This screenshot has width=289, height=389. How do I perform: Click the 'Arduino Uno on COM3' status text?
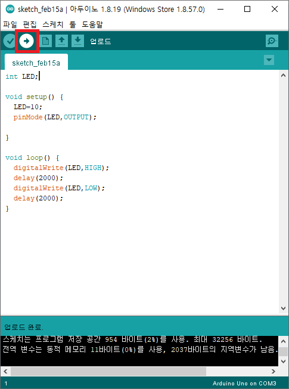click(244, 383)
